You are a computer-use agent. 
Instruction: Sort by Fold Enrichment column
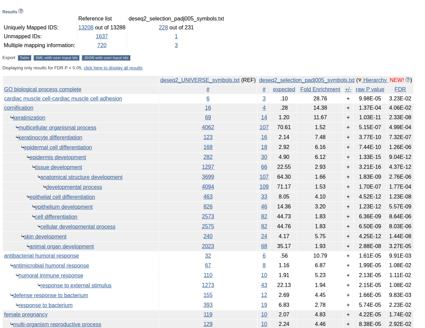click(x=320, y=89)
